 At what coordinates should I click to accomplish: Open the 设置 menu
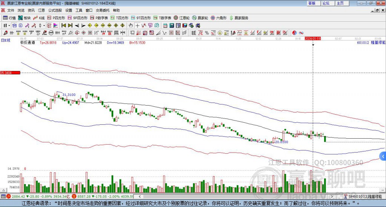(69, 10)
